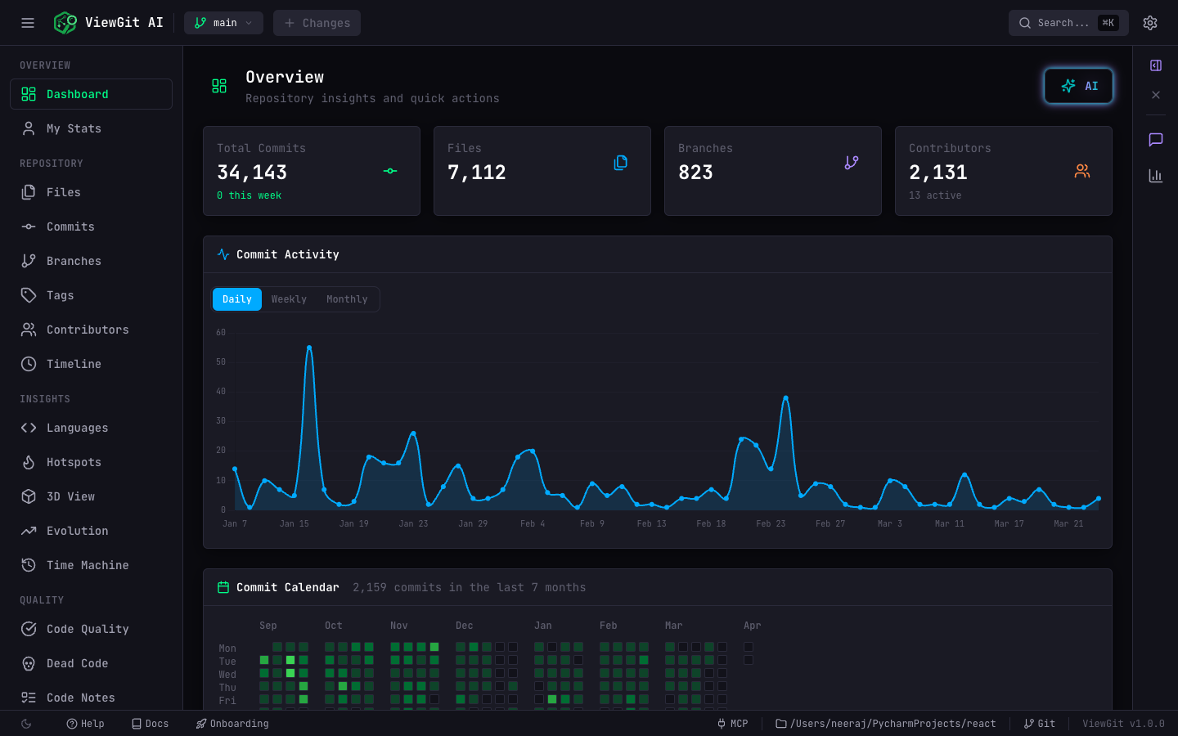
Task: Open the 3D View from the sidebar
Action: click(27, 496)
